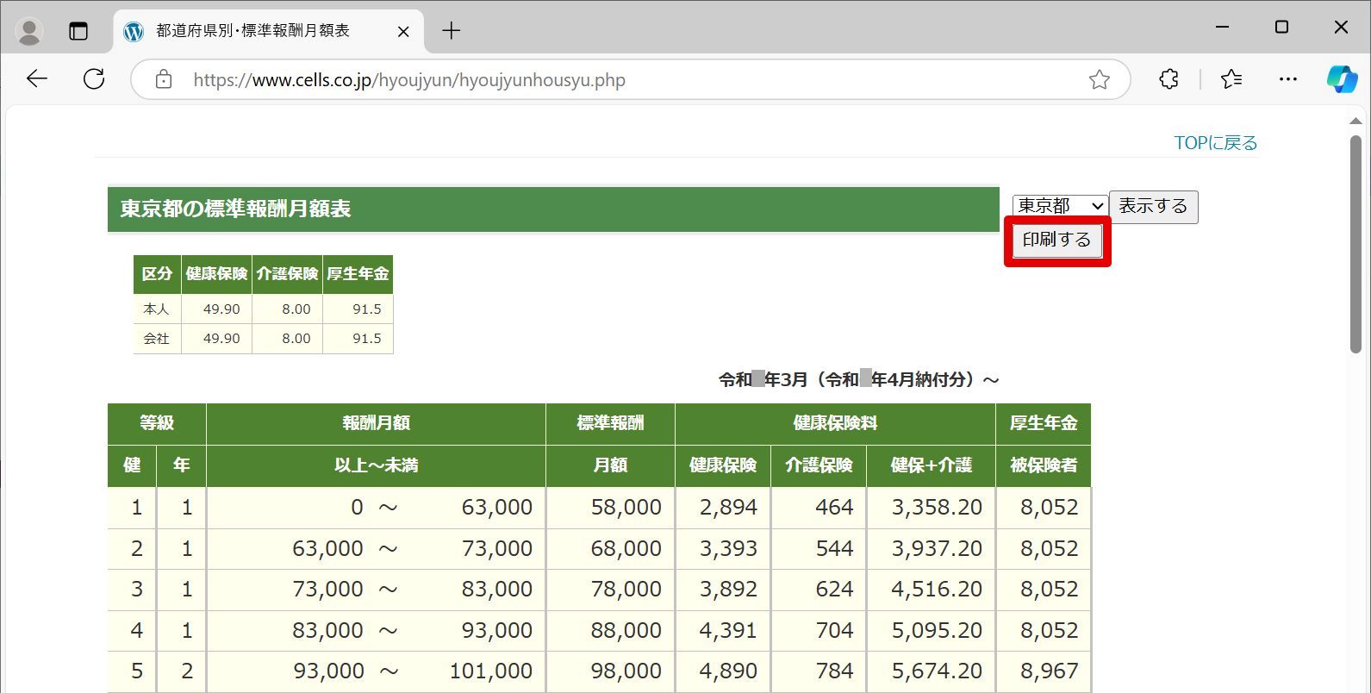Close the 都道府県別・標準報酬月額表 tab
The width and height of the screenshot is (1371, 693).
(403, 32)
